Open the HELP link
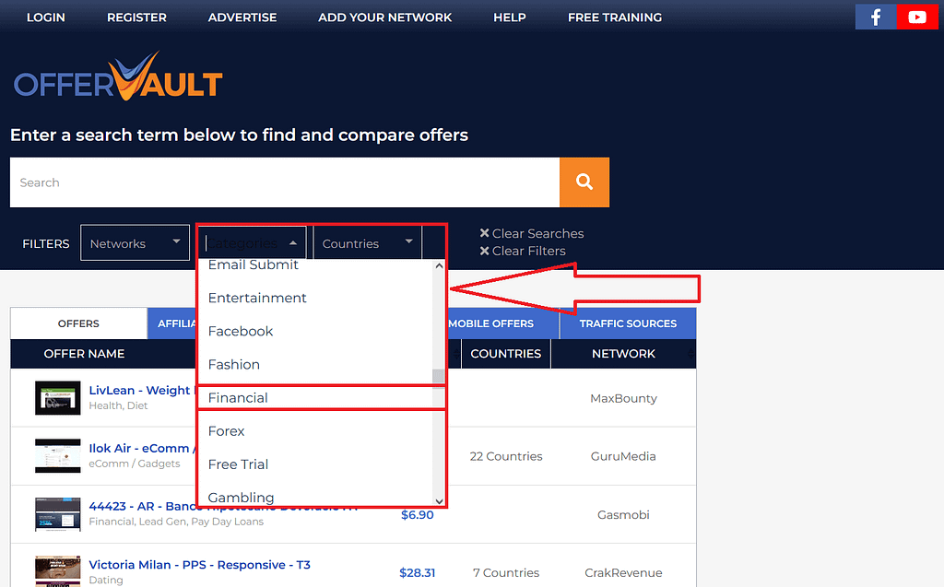Image resolution: width=944 pixels, height=587 pixels. click(510, 18)
